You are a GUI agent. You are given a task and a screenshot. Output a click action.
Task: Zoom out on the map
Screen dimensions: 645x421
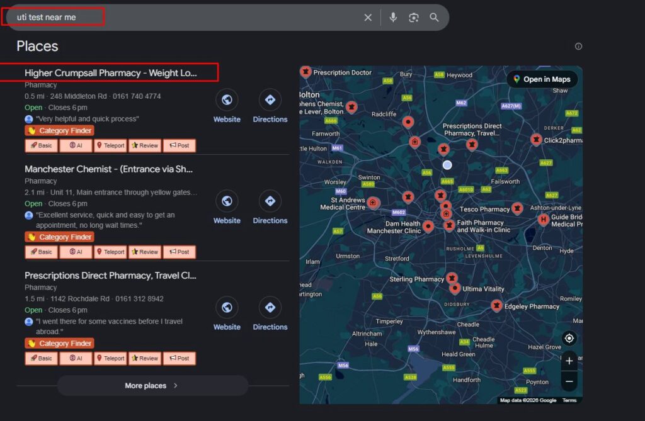point(569,381)
